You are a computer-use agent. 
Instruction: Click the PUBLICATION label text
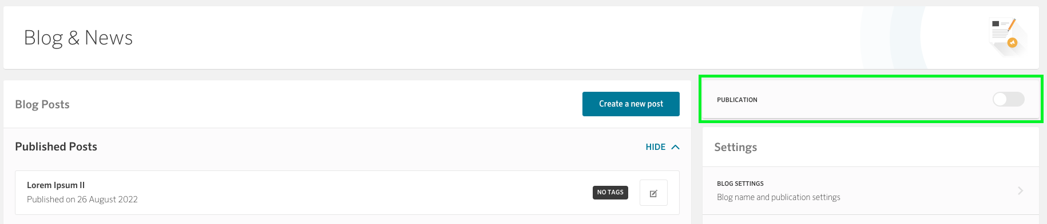click(x=737, y=100)
